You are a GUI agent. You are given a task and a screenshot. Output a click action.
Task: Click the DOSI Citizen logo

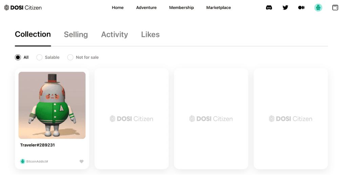[23, 7]
